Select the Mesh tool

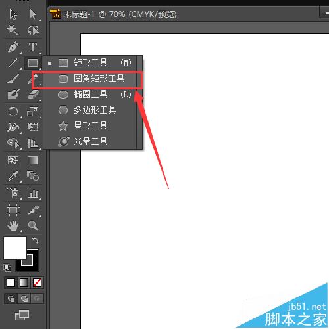(x=13, y=160)
